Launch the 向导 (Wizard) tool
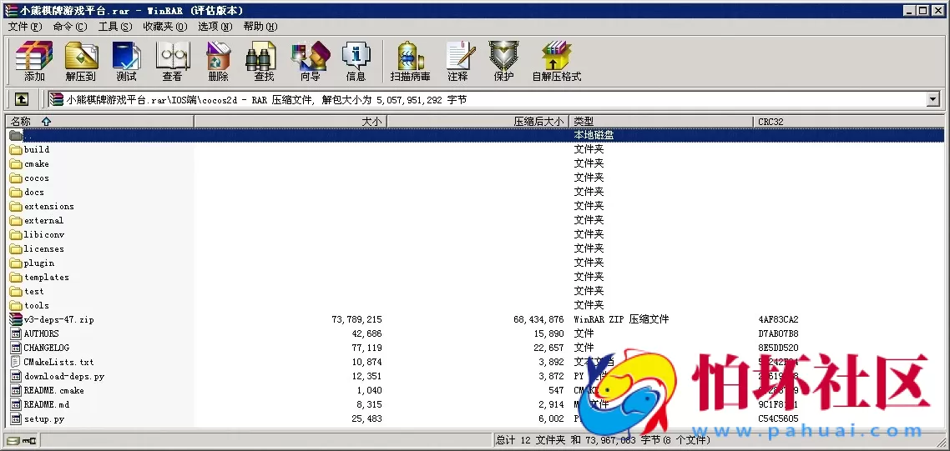 (311, 61)
